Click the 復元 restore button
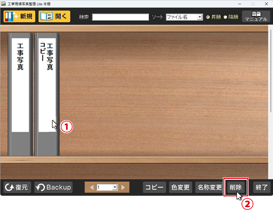Image resolution: width=273 pixels, height=211 pixels. click(x=17, y=187)
